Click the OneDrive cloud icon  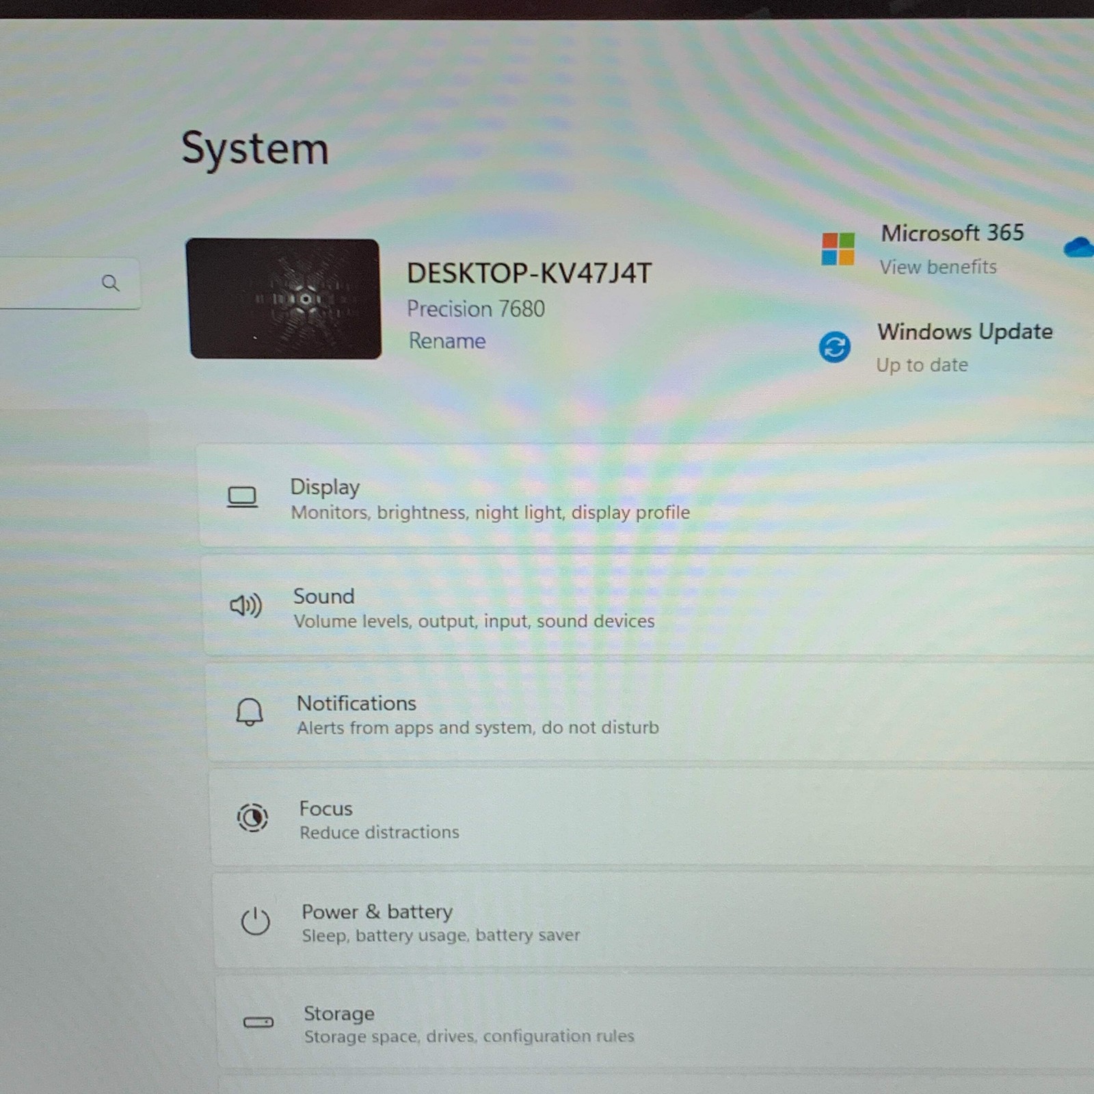tap(1079, 247)
